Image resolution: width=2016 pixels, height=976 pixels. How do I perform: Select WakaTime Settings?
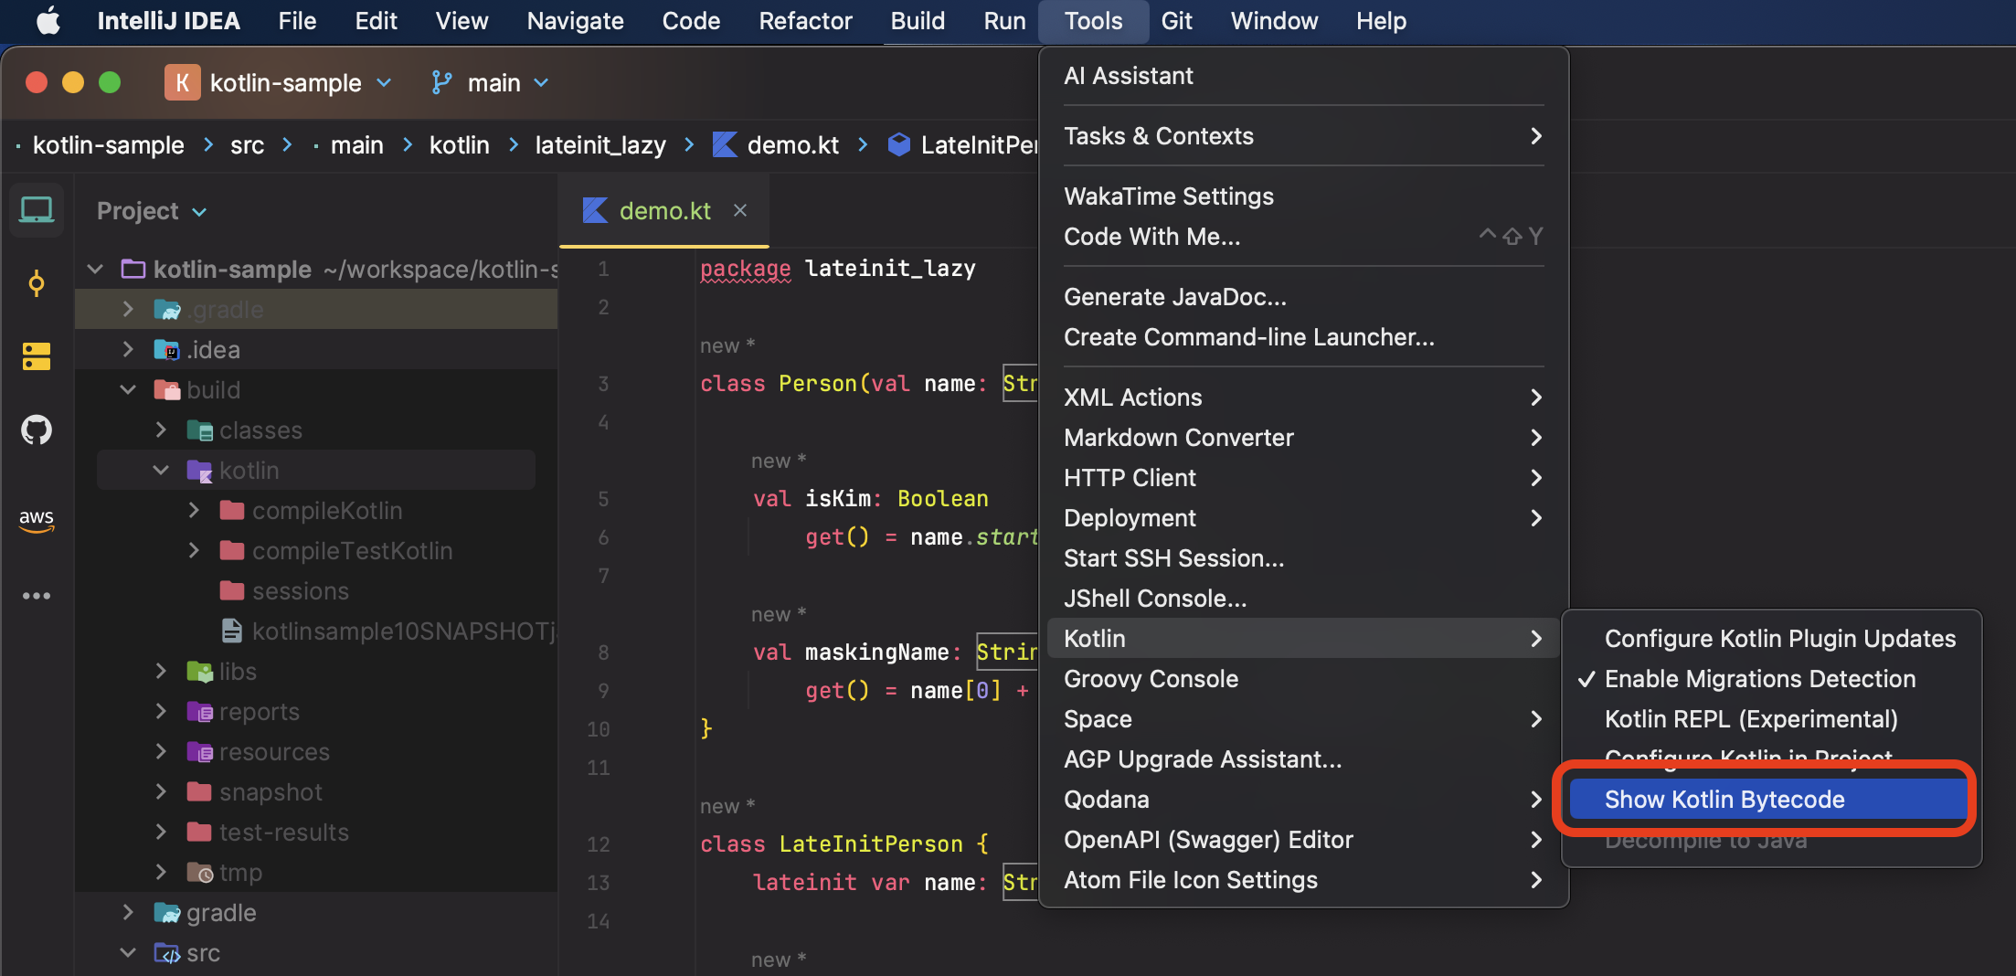click(1303, 196)
